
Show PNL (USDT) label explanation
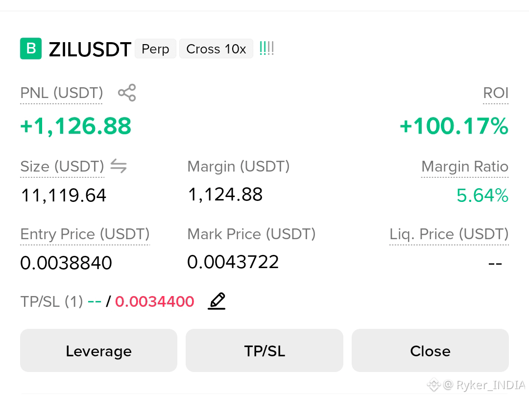pyautogui.click(x=61, y=93)
